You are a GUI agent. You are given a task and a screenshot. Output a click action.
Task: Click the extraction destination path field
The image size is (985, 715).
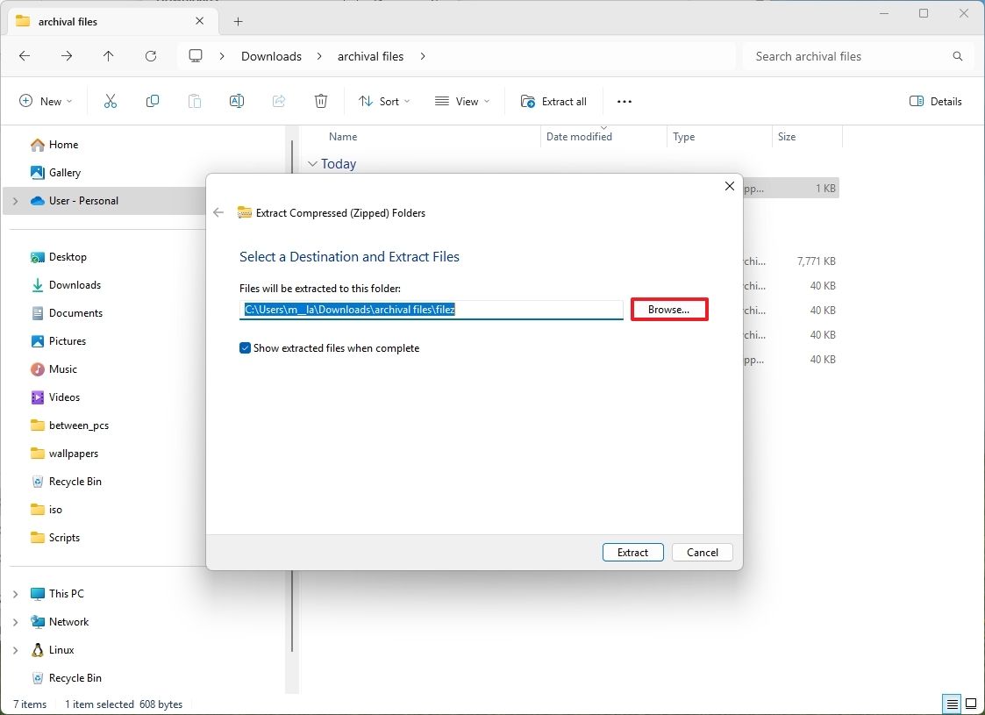(432, 309)
